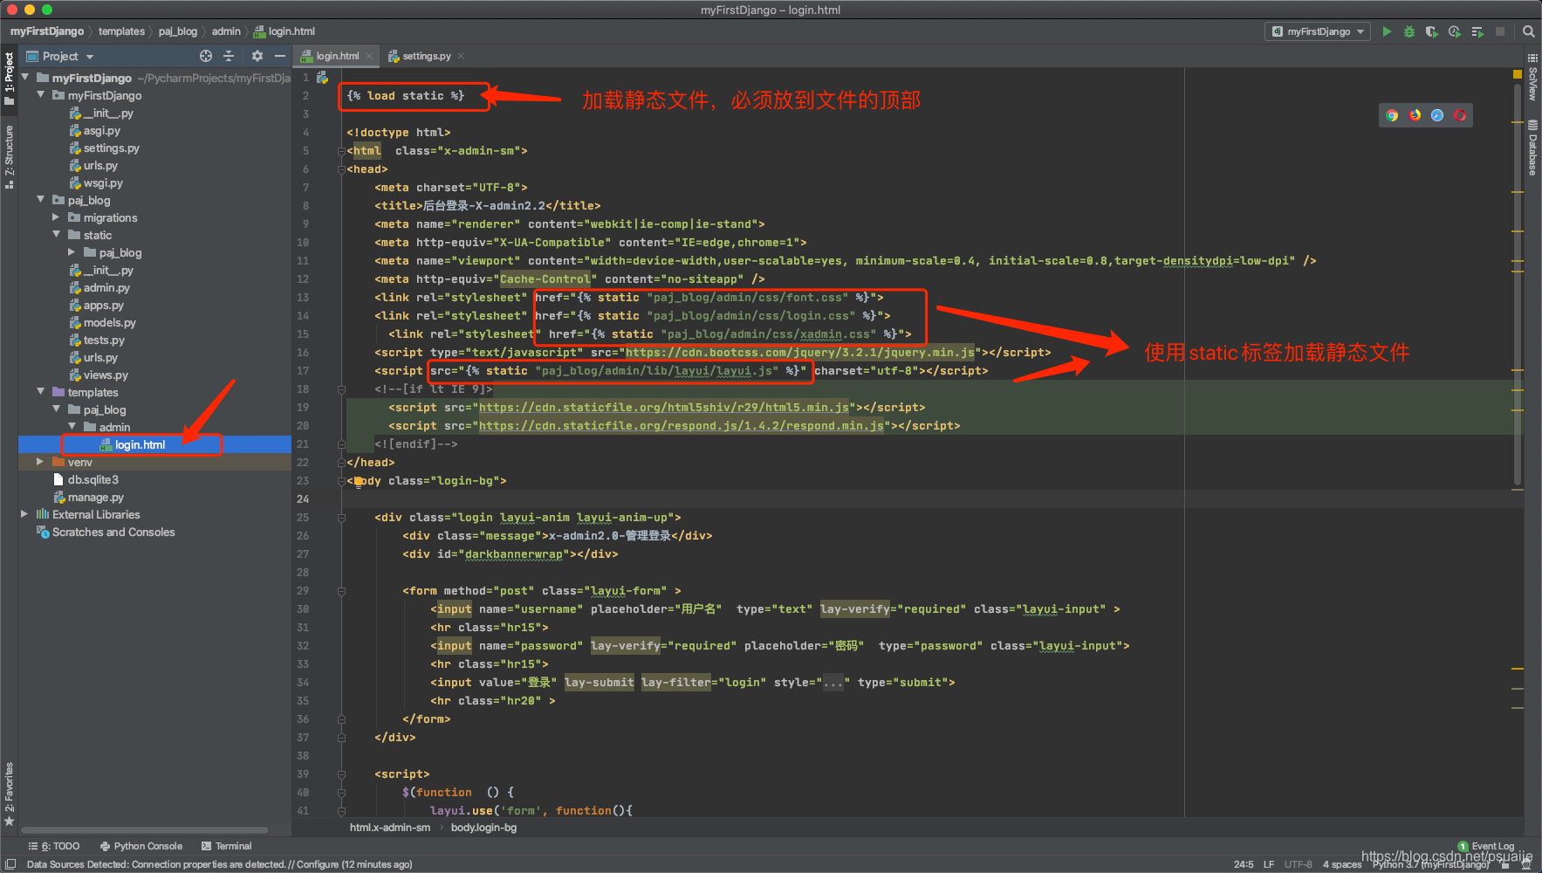Close the settings.py tab
The width and height of the screenshot is (1542, 873).
coord(462,56)
